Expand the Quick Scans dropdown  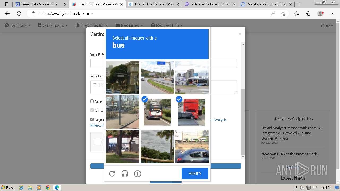coord(53,25)
